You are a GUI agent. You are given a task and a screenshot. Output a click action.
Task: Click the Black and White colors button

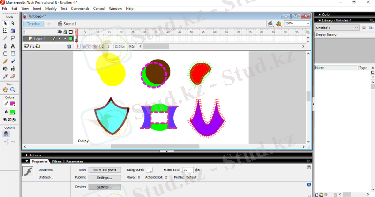(x=5, y=120)
